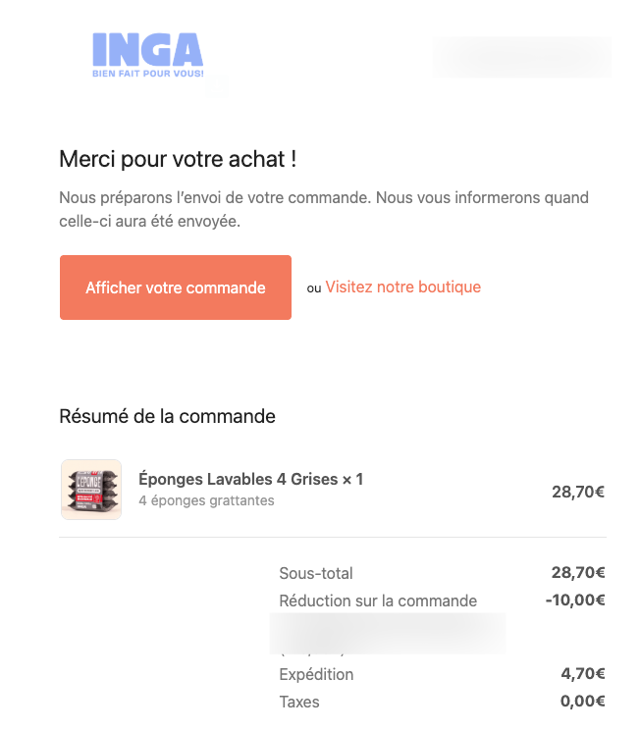Click the Résumé de la commande heading
640x731 pixels.
[x=167, y=416]
